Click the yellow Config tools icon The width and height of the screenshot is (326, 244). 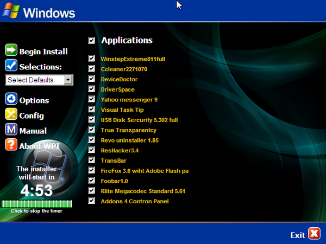pyautogui.click(x=11, y=114)
